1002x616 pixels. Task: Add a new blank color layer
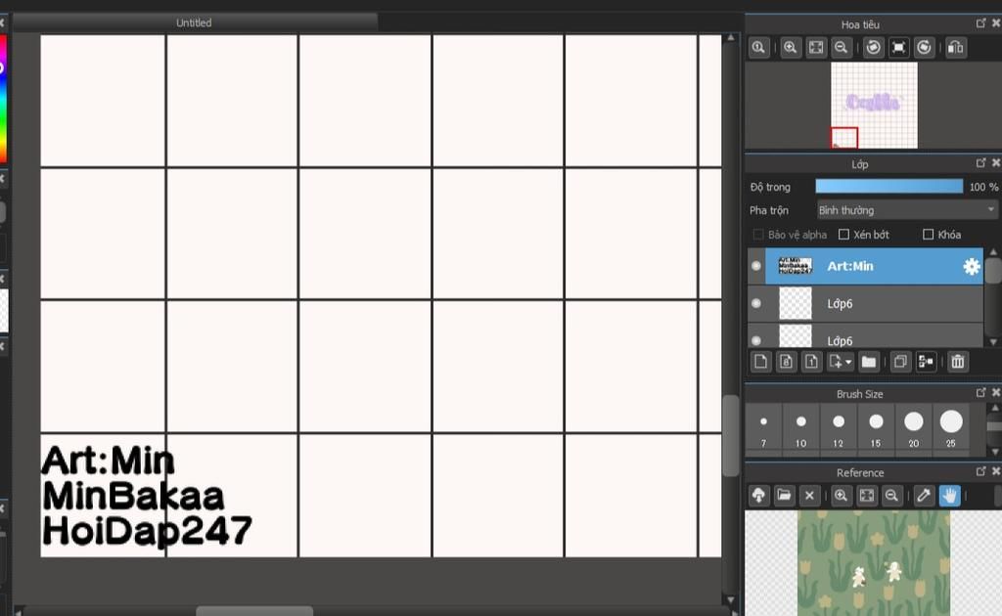(760, 362)
